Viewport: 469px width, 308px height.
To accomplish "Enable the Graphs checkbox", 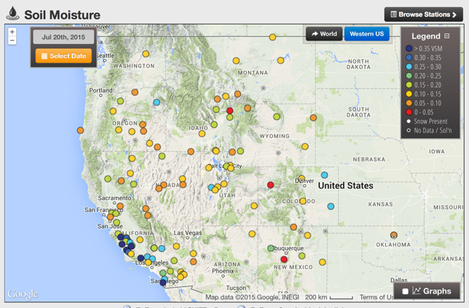I will click(405, 291).
